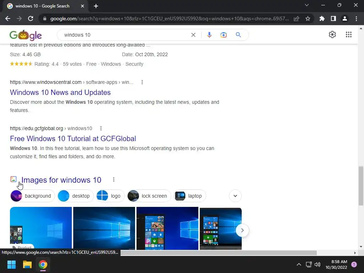Open the site security lock icon
Image resolution: width=364 pixels, height=273 pixels.
[x=45, y=18]
